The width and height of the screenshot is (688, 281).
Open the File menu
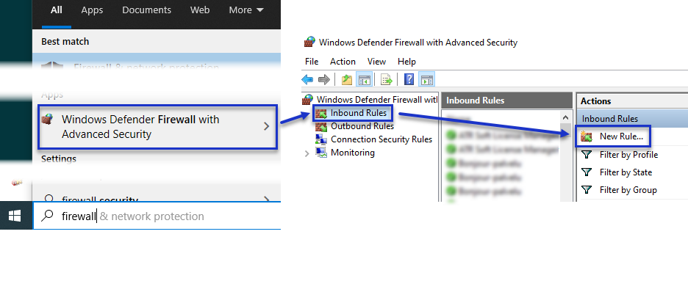(312, 62)
